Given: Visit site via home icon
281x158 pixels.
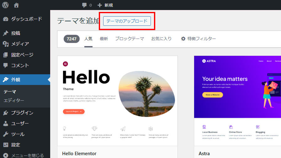Looking at the screenshot, I should click(16, 5).
